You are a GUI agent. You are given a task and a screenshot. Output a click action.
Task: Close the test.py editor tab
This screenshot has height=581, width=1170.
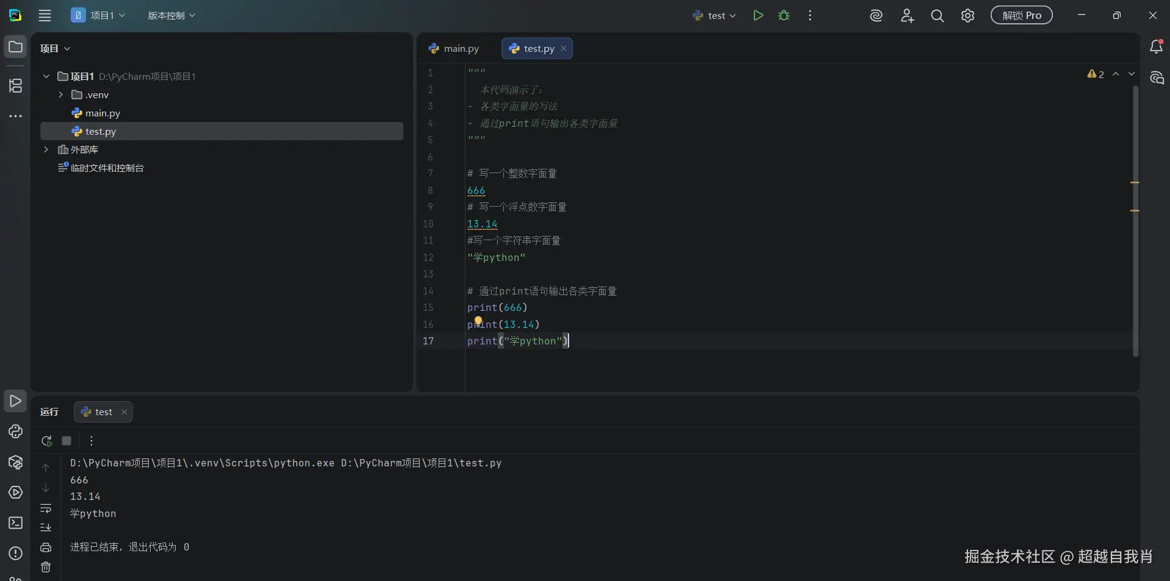point(564,49)
